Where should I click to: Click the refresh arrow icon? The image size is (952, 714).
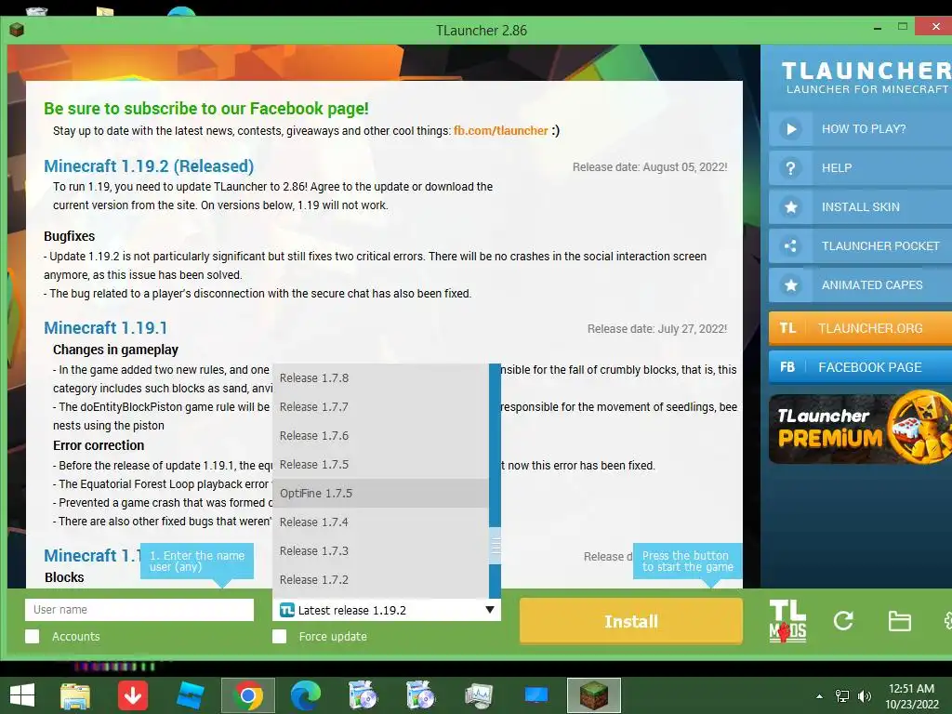(843, 620)
